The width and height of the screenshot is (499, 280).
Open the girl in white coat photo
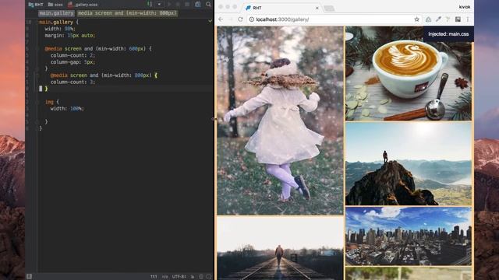(x=280, y=121)
